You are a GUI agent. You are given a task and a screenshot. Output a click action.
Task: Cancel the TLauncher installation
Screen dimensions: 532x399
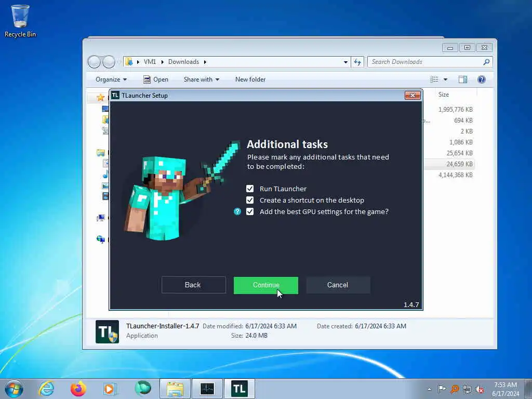[338, 285]
